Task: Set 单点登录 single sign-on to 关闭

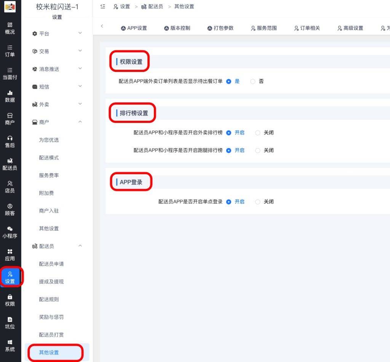Action: click(x=258, y=202)
